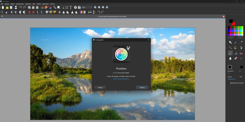
Task: Open the Obraz menu
Action: pyautogui.click(x=13, y=4)
